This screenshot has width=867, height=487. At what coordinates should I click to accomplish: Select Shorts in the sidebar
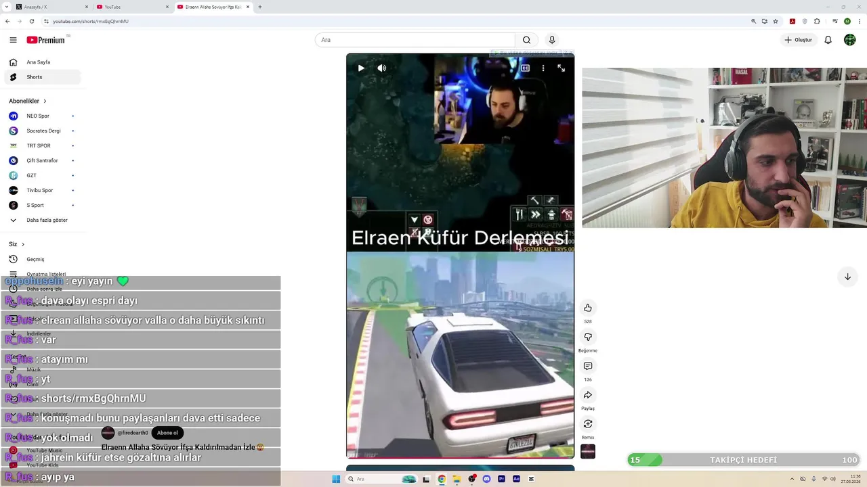click(x=42, y=77)
